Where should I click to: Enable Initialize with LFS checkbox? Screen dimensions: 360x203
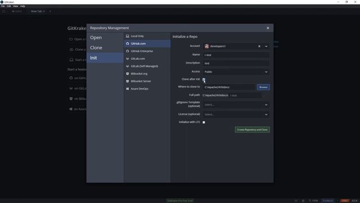pos(204,122)
